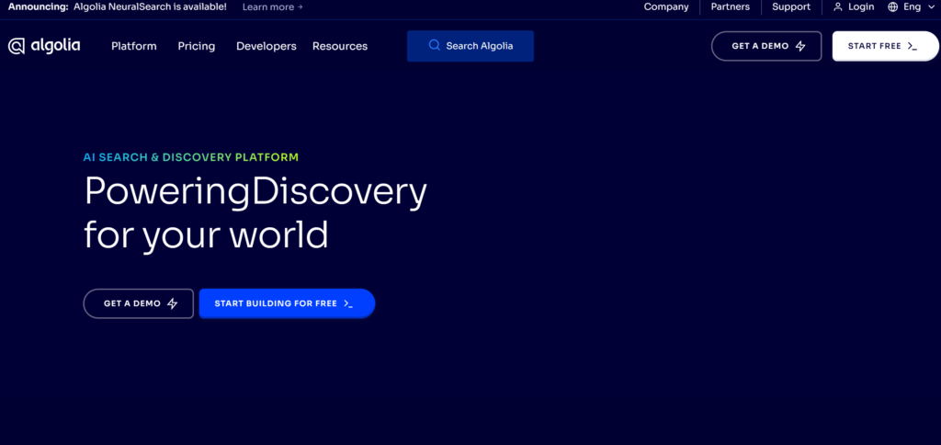Image resolution: width=941 pixels, height=445 pixels.
Task: Open the Developers menu
Action: coord(266,46)
